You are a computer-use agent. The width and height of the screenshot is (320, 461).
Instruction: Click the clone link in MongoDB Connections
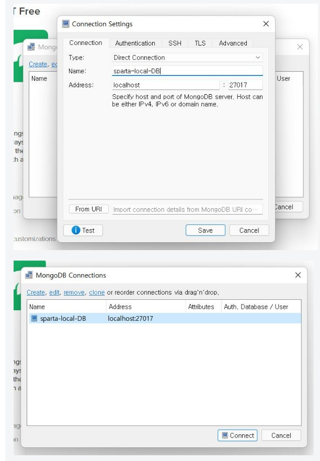[97, 292]
